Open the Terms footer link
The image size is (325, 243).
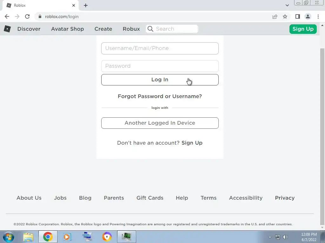[209, 198]
